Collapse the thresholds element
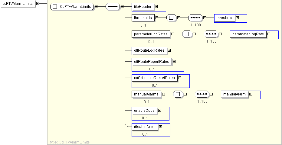Image resolution: width=282 pixels, height=145 pixels. 157,18
